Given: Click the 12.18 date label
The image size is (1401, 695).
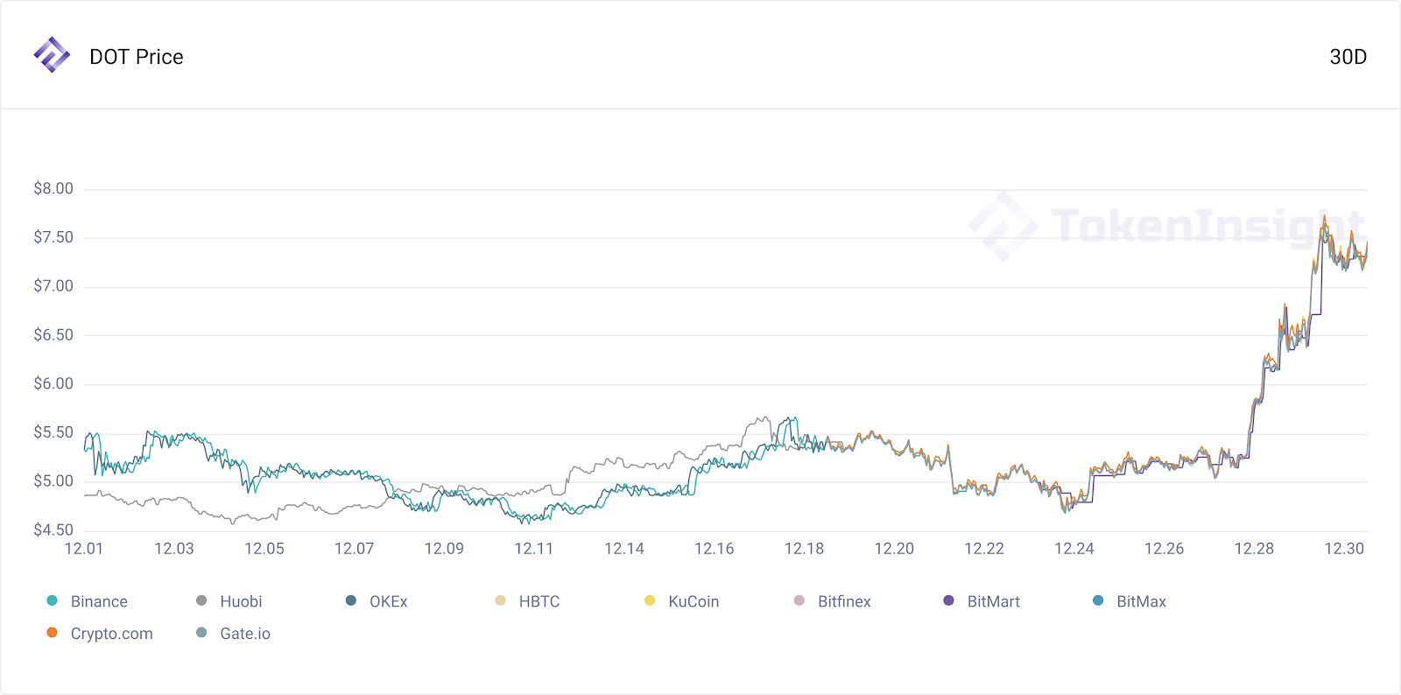Looking at the screenshot, I should [804, 549].
